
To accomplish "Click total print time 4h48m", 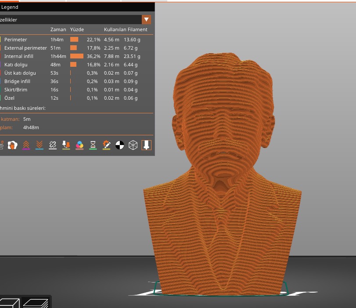I will pos(31,127).
